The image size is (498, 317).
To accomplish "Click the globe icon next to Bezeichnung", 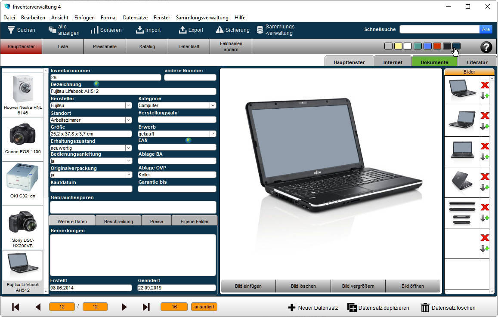I will [x=96, y=84].
